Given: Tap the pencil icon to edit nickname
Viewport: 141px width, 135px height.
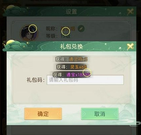Looking at the screenshot, I should 81,29.
